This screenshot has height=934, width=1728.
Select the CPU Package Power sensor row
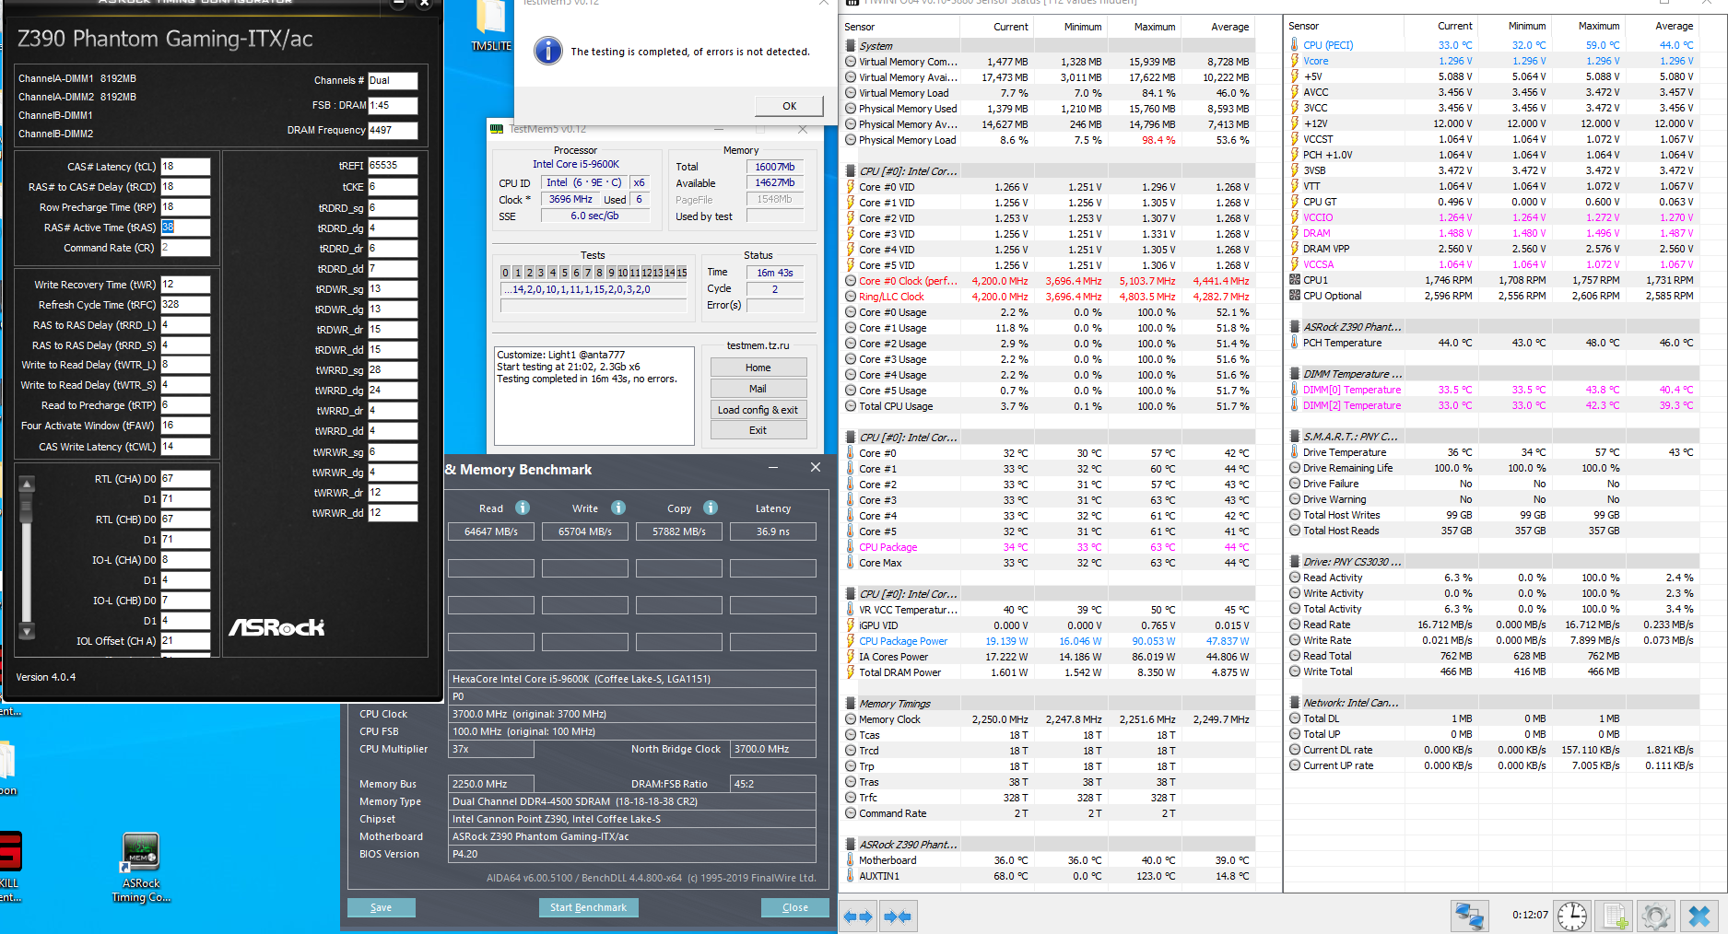(1048, 641)
